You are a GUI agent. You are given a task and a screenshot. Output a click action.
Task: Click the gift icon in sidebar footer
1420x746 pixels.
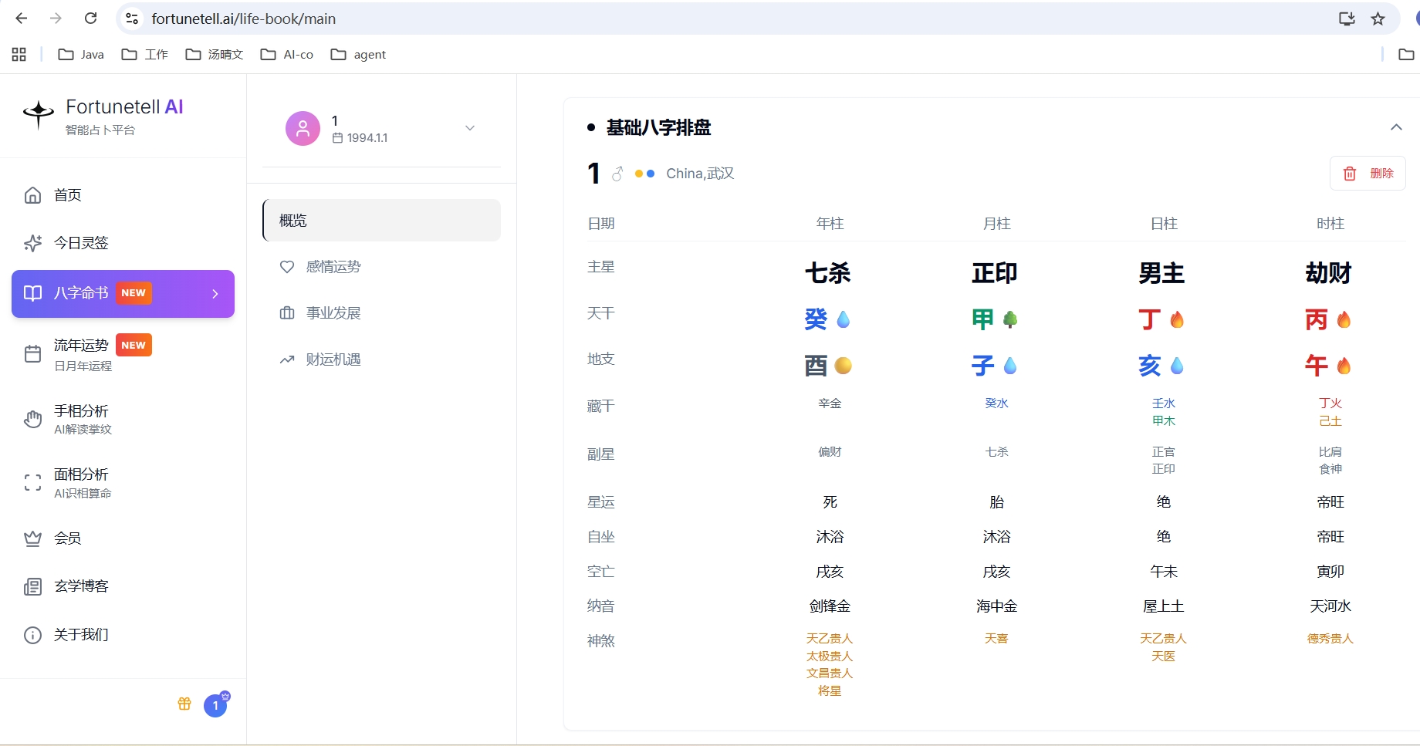pos(184,704)
